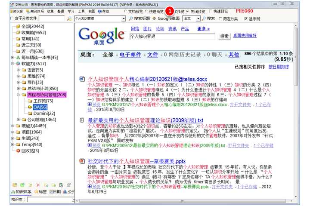Expand the 项目[1964] tree node
The width and height of the screenshot is (310, 206).
pyautogui.click(x=12, y=132)
